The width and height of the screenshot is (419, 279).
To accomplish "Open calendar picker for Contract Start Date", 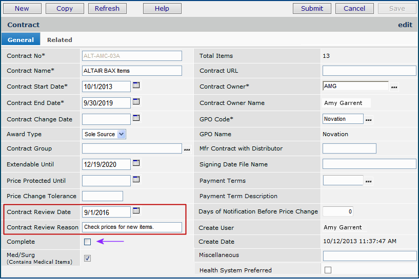I will 136,85.
